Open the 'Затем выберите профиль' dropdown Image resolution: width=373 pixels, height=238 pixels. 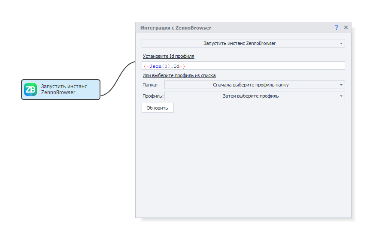(251, 96)
